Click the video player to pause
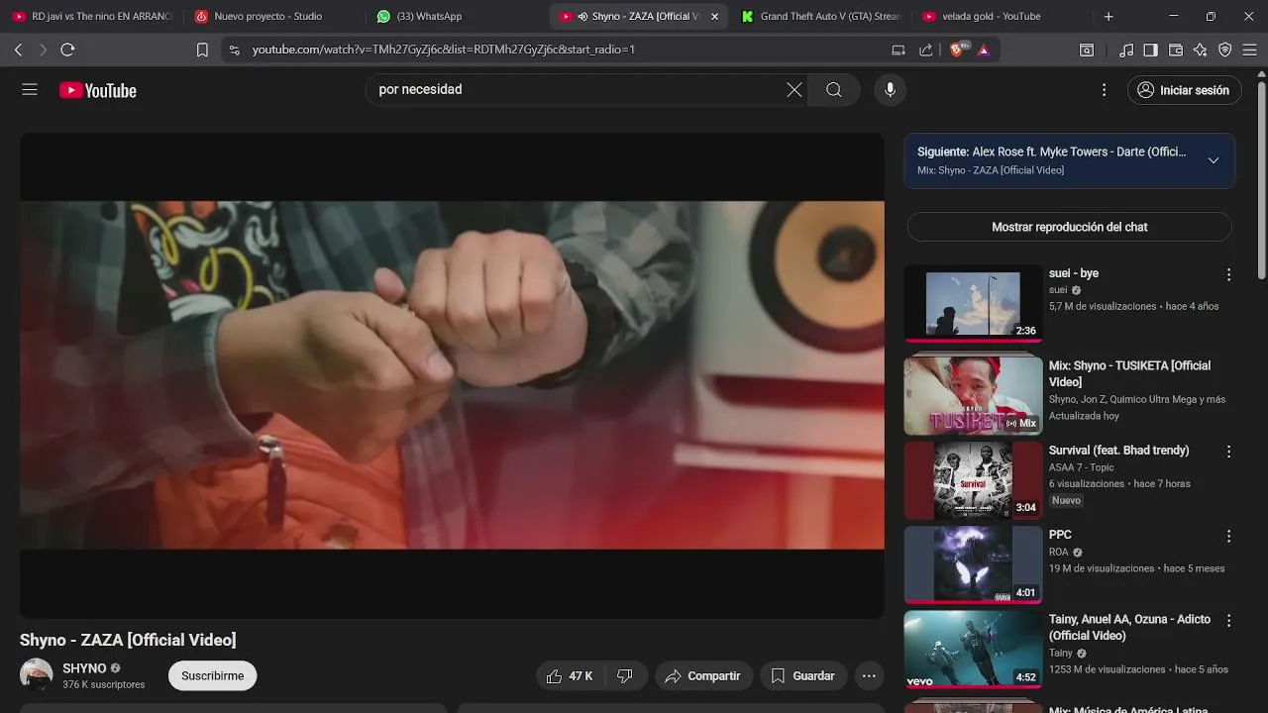The height and width of the screenshot is (713, 1268). 452,375
